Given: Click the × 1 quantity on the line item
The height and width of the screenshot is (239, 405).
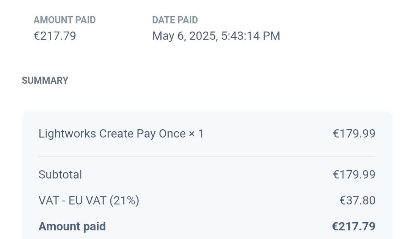Looking at the screenshot, I should pyautogui.click(x=196, y=134).
